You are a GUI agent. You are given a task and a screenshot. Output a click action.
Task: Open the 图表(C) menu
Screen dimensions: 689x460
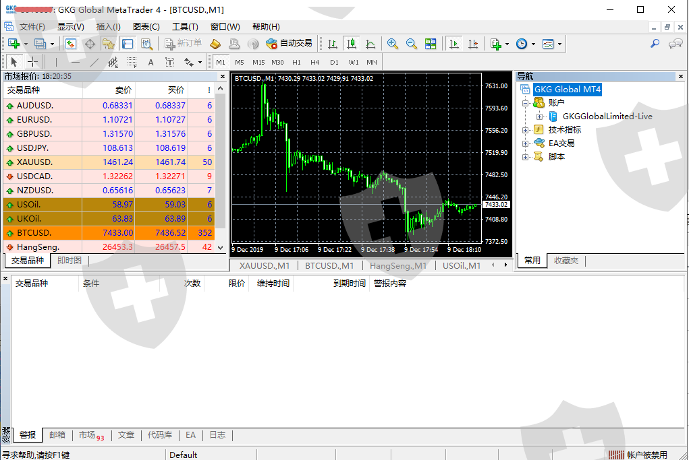tap(146, 27)
